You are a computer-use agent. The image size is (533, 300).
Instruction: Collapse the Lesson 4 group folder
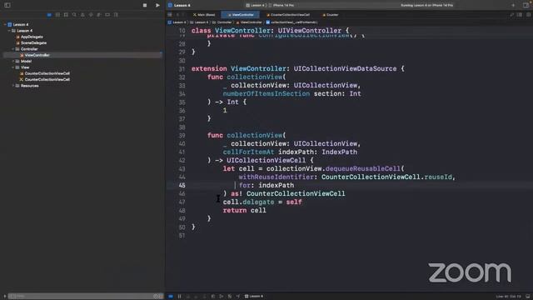click(x=9, y=31)
